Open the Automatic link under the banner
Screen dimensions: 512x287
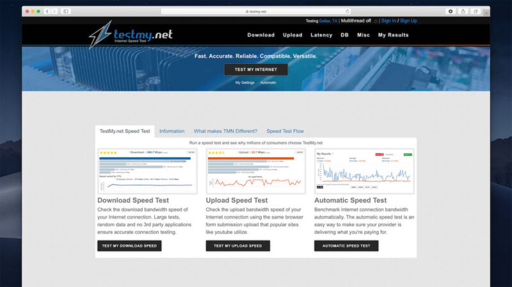click(x=268, y=82)
